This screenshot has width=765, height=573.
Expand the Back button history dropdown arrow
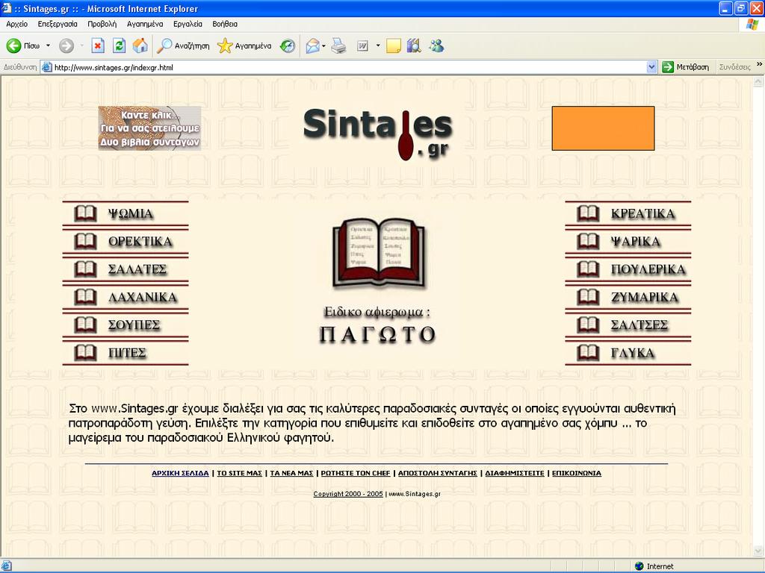pos(48,46)
